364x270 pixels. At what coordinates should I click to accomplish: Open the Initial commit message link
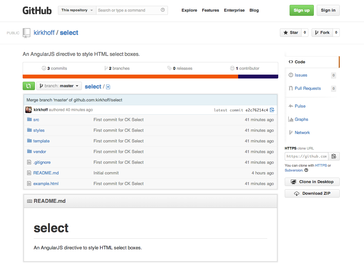coord(106,173)
